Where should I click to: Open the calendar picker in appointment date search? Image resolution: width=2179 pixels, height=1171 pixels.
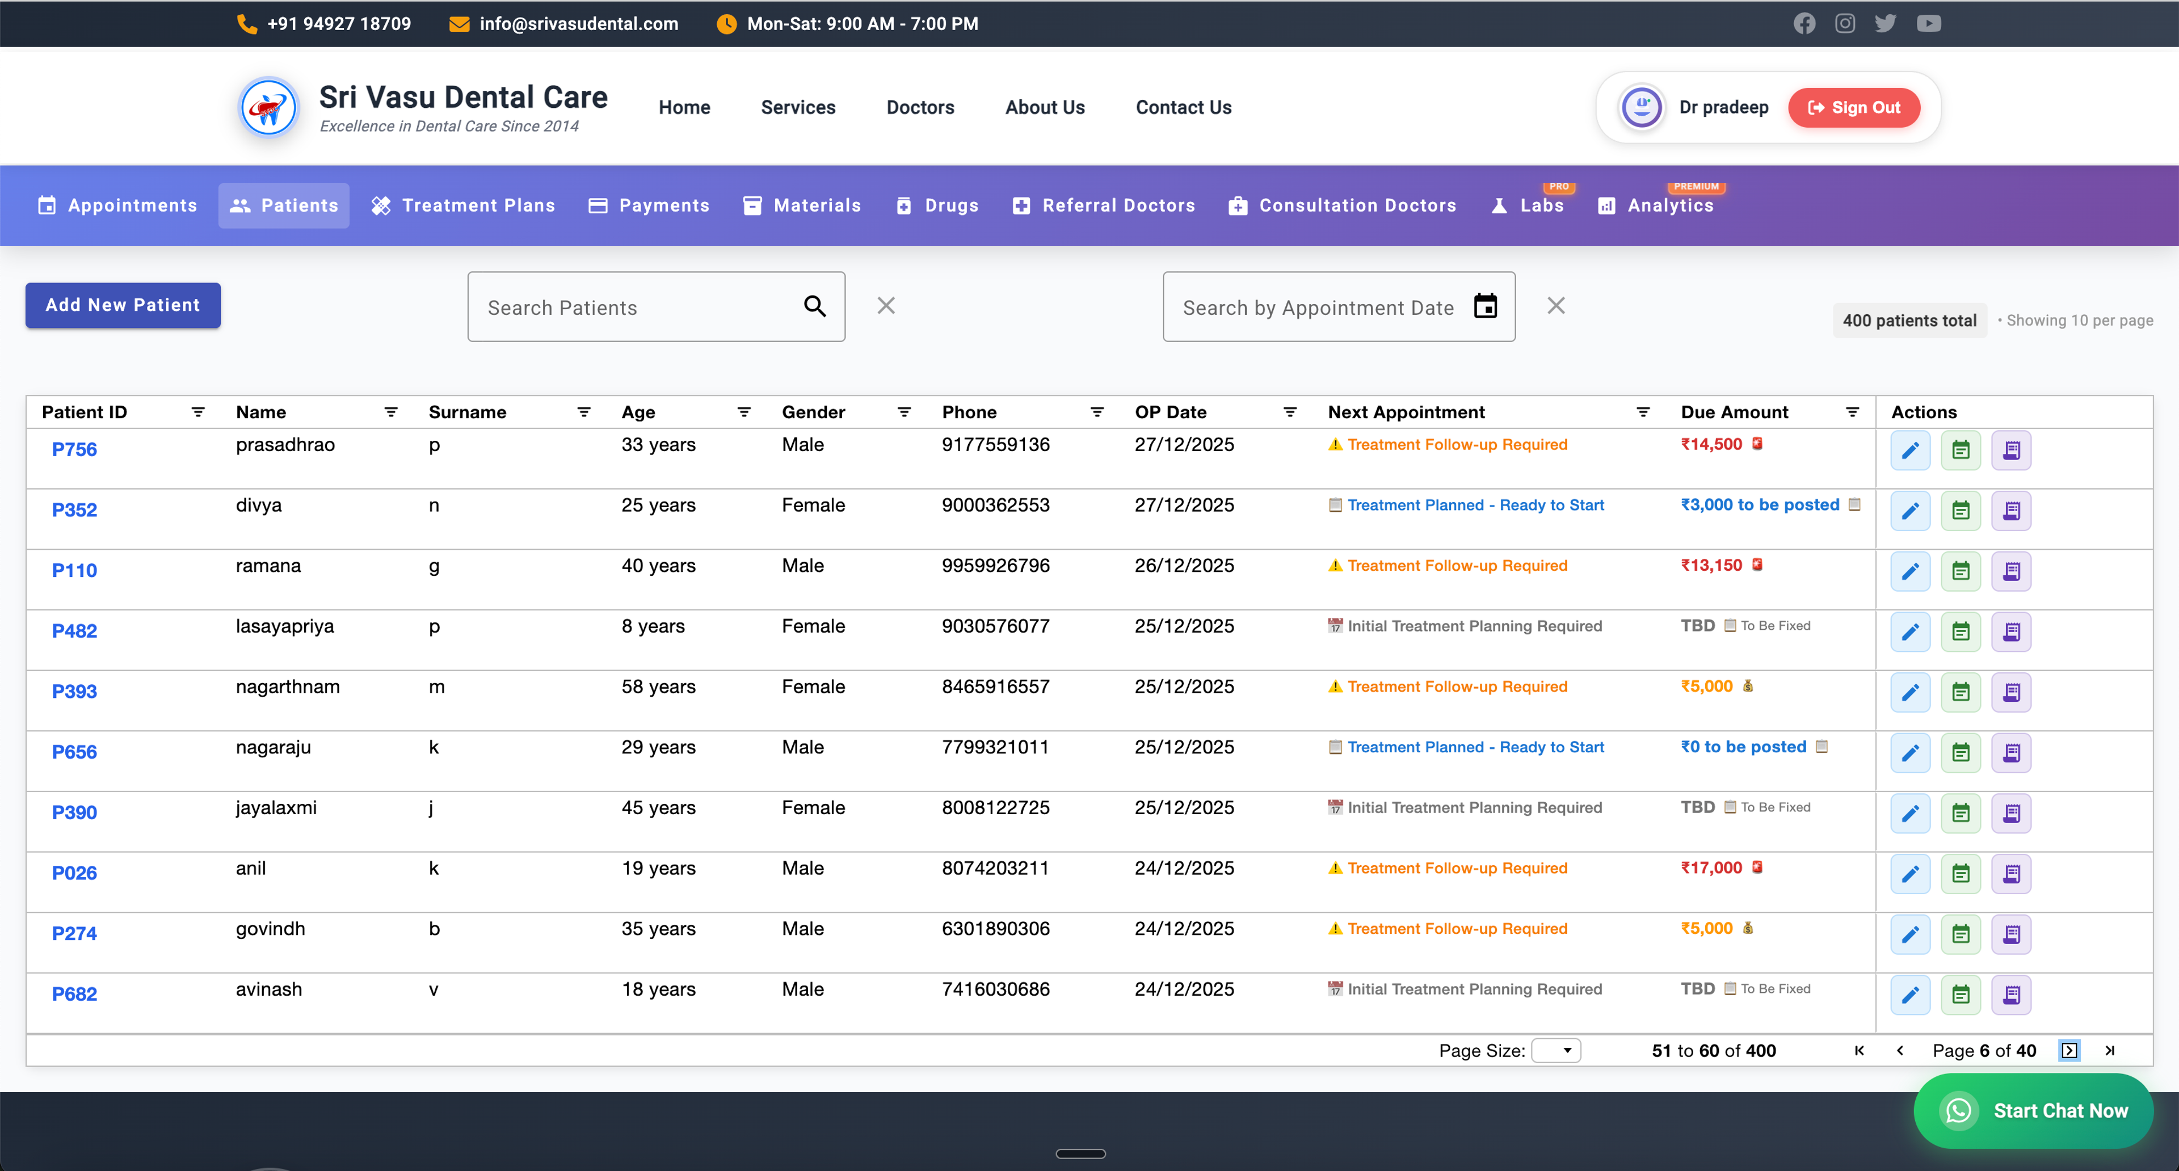pyautogui.click(x=1486, y=306)
